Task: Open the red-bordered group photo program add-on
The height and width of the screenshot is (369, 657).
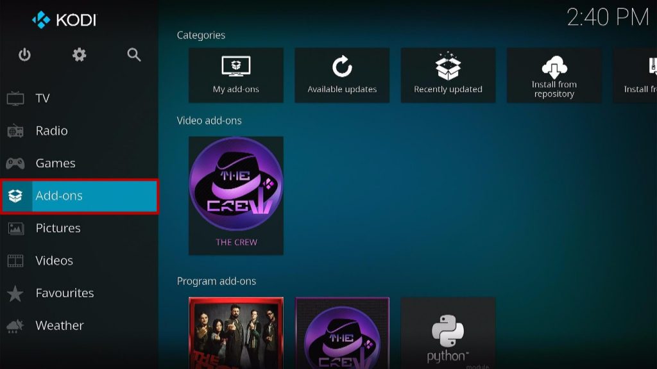Action: [x=236, y=333]
